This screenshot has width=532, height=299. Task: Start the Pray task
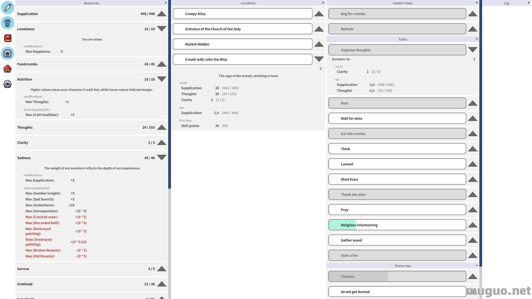pos(397,210)
